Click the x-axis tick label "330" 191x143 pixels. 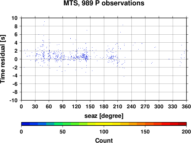click(173, 106)
